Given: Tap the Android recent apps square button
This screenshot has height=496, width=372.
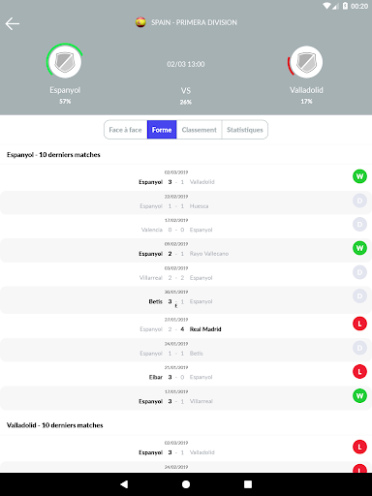Looking at the screenshot, I should [248, 484].
